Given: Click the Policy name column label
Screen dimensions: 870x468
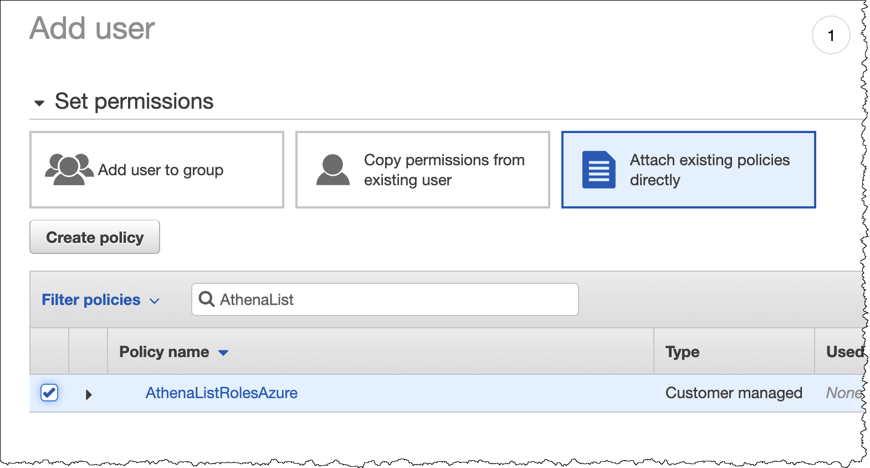Looking at the screenshot, I should (164, 352).
